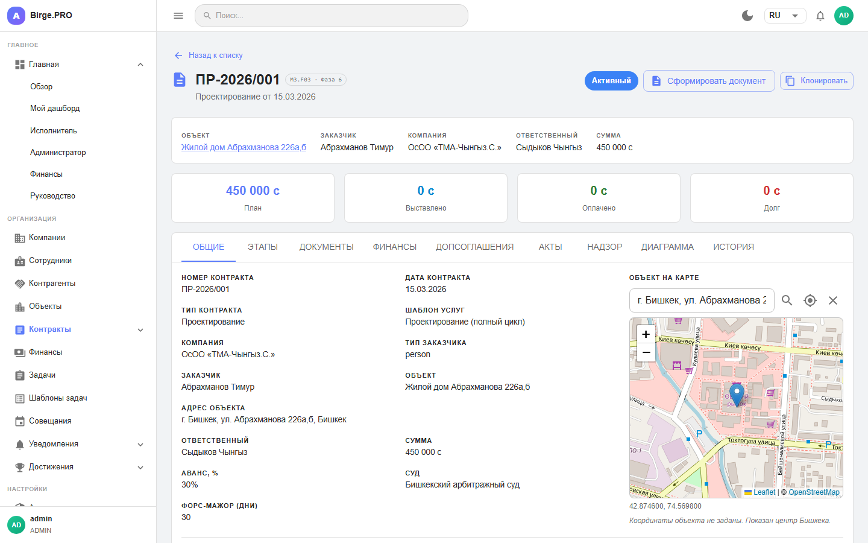
Task: Click the geolocation crosshair icon near the map
Action: 810,300
